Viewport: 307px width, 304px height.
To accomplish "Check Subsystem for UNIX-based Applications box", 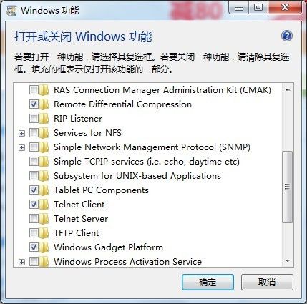I will (x=34, y=176).
